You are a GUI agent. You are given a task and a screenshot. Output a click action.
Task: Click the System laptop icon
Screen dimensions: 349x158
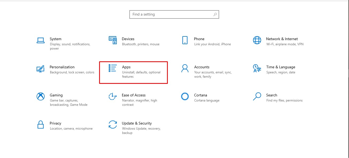pyautogui.click(x=41, y=40)
